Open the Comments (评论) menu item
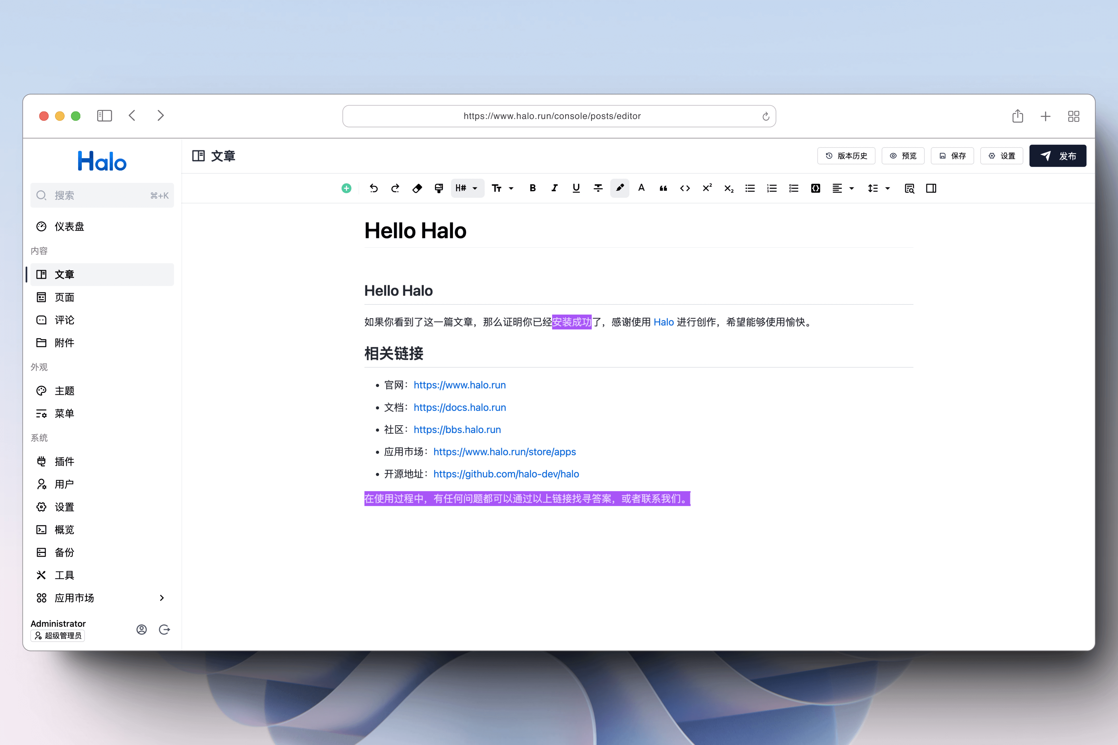Viewport: 1118px width, 745px height. point(102,320)
